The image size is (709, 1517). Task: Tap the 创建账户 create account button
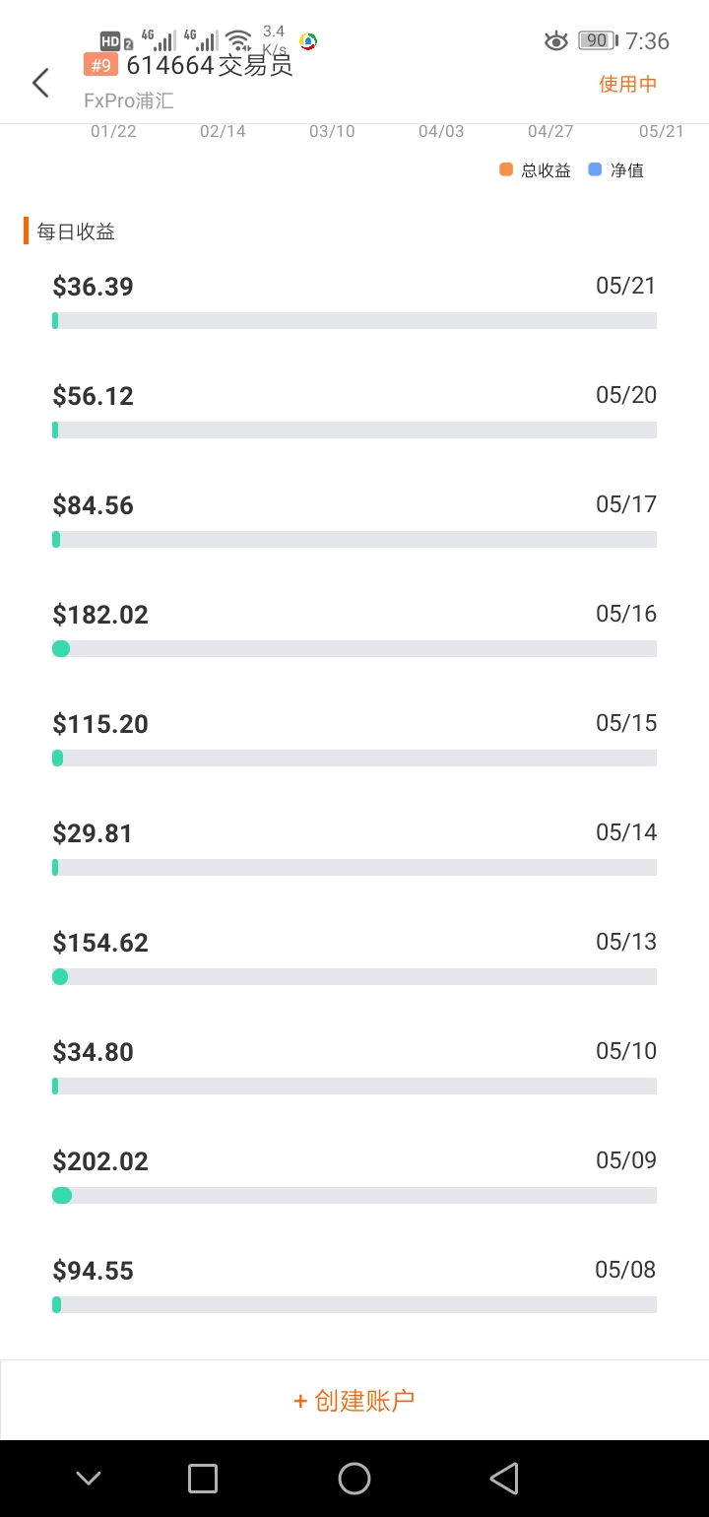tap(354, 1400)
